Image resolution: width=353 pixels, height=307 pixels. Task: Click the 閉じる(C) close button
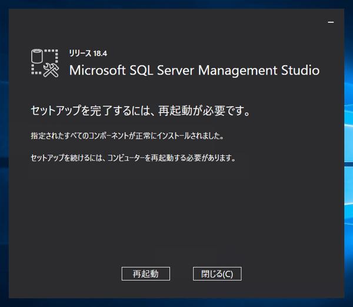[x=217, y=273]
